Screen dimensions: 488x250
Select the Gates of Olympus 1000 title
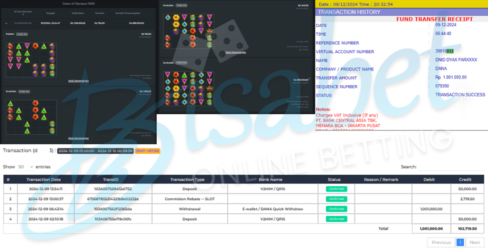click(x=78, y=3)
